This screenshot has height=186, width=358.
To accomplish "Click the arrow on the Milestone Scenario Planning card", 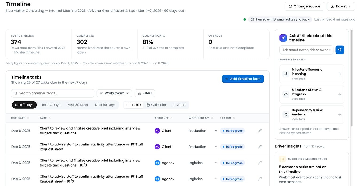I will (340, 74).
